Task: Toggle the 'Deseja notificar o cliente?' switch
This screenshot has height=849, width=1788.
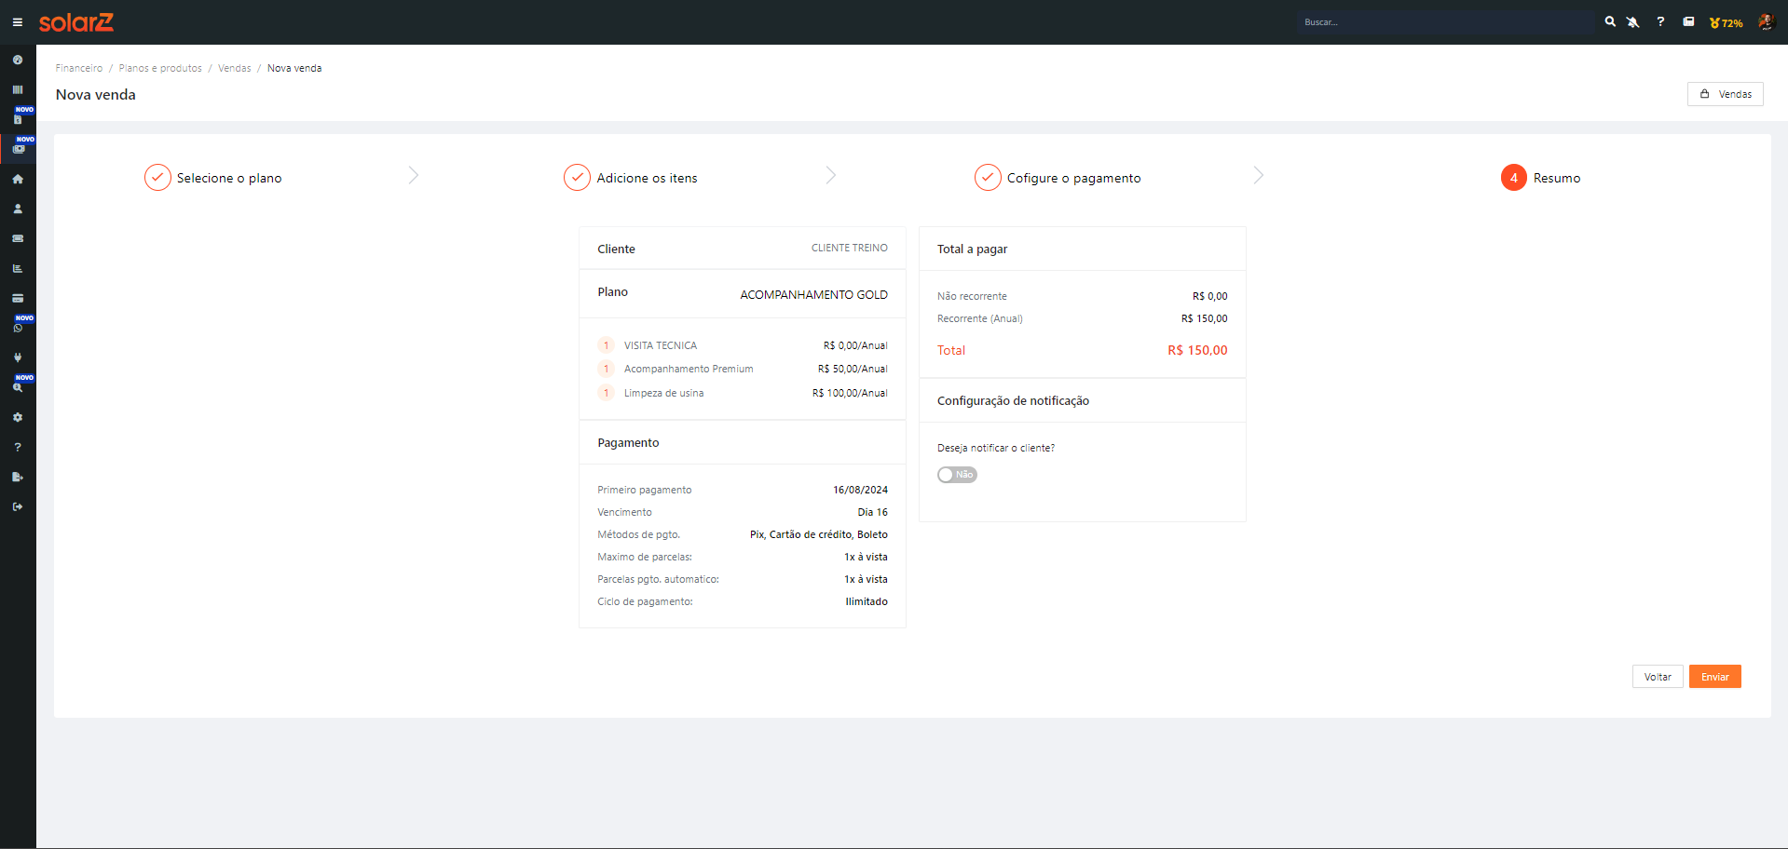Action: [x=957, y=475]
